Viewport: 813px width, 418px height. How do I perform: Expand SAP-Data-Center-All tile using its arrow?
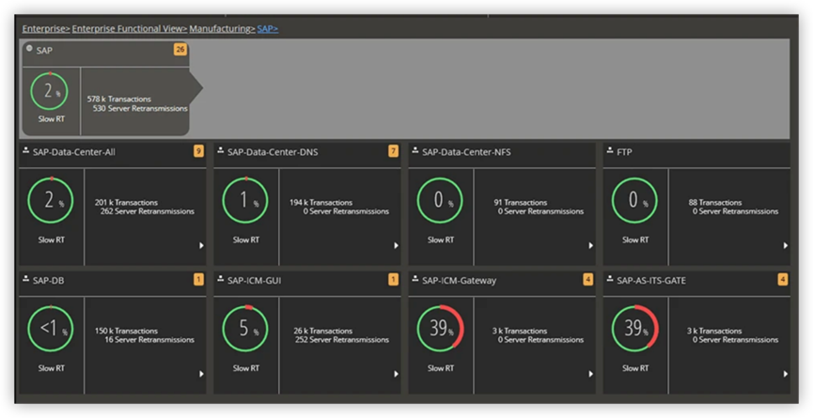[200, 246]
